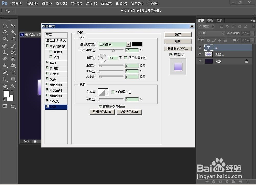Viewport: 256px width, 185px height.
Task: Uncheck the 描边 style checkbox
Action: 47,62
